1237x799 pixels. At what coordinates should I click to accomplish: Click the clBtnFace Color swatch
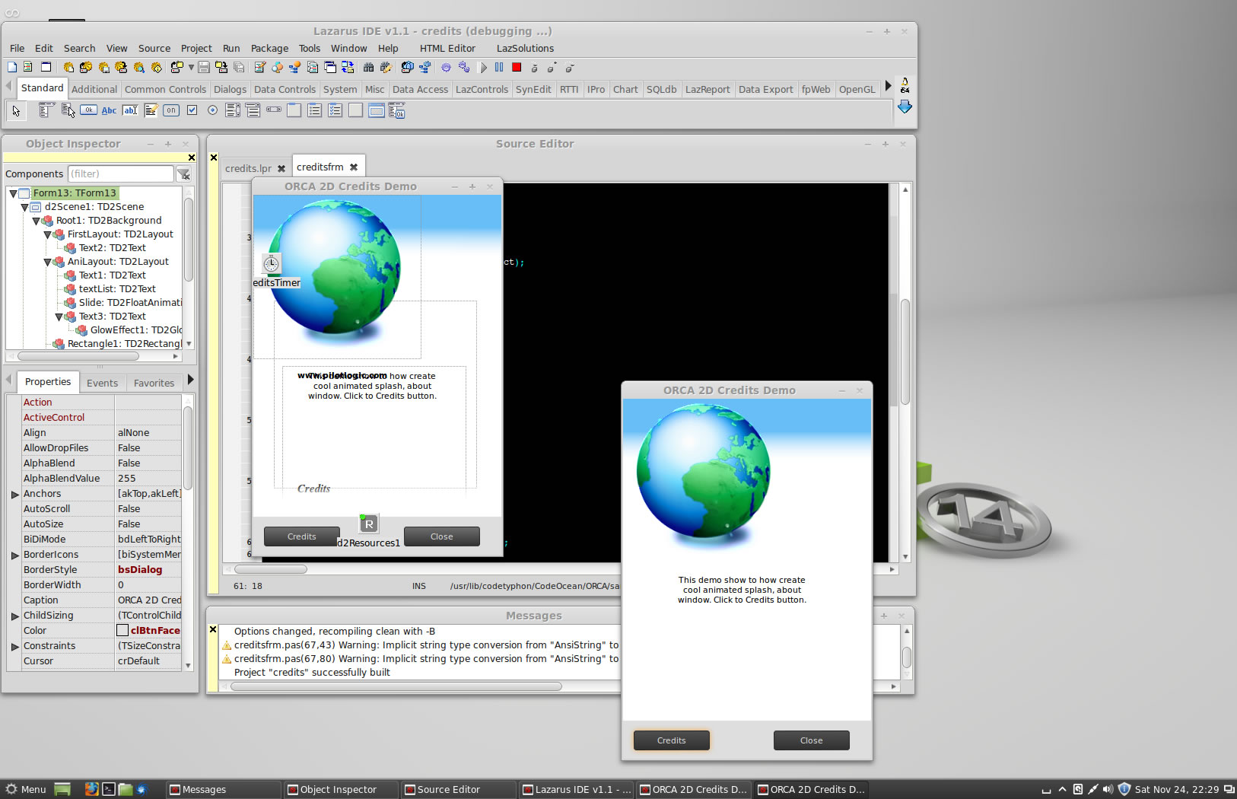[122, 630]
